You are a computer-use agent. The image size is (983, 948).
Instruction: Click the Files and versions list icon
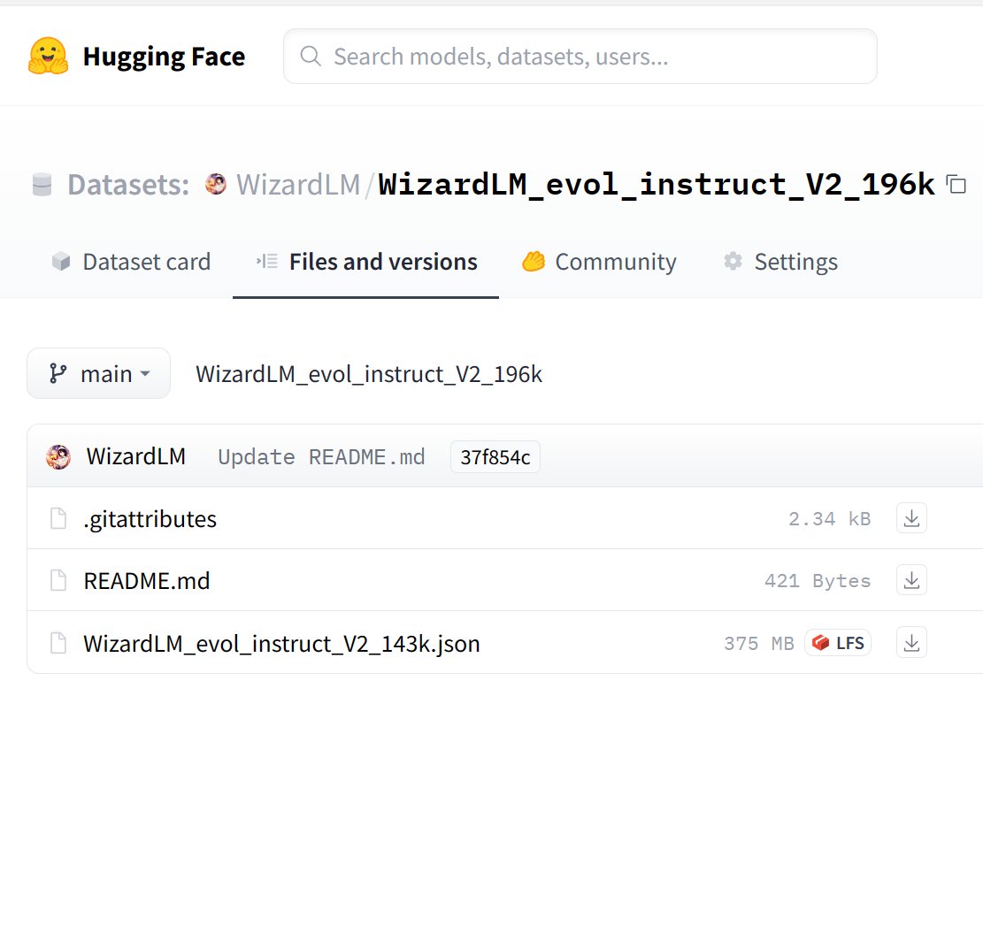pos(266,261)
